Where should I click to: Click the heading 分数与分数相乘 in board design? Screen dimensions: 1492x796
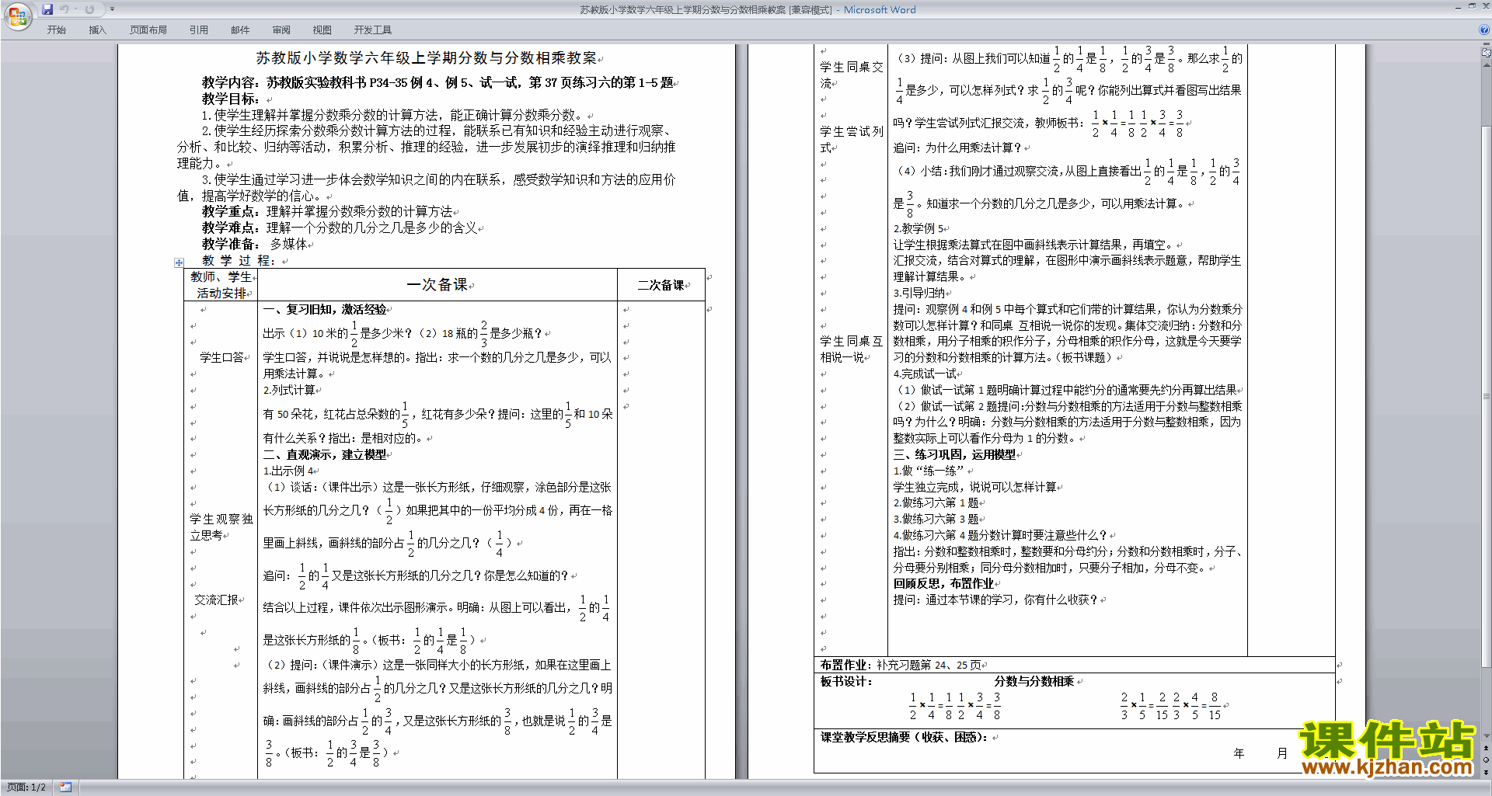[1034, 681]
